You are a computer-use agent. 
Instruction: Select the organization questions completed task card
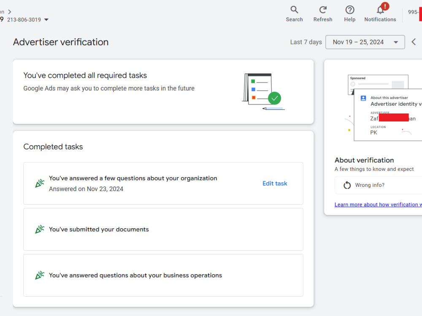click(x=163, y=183)
